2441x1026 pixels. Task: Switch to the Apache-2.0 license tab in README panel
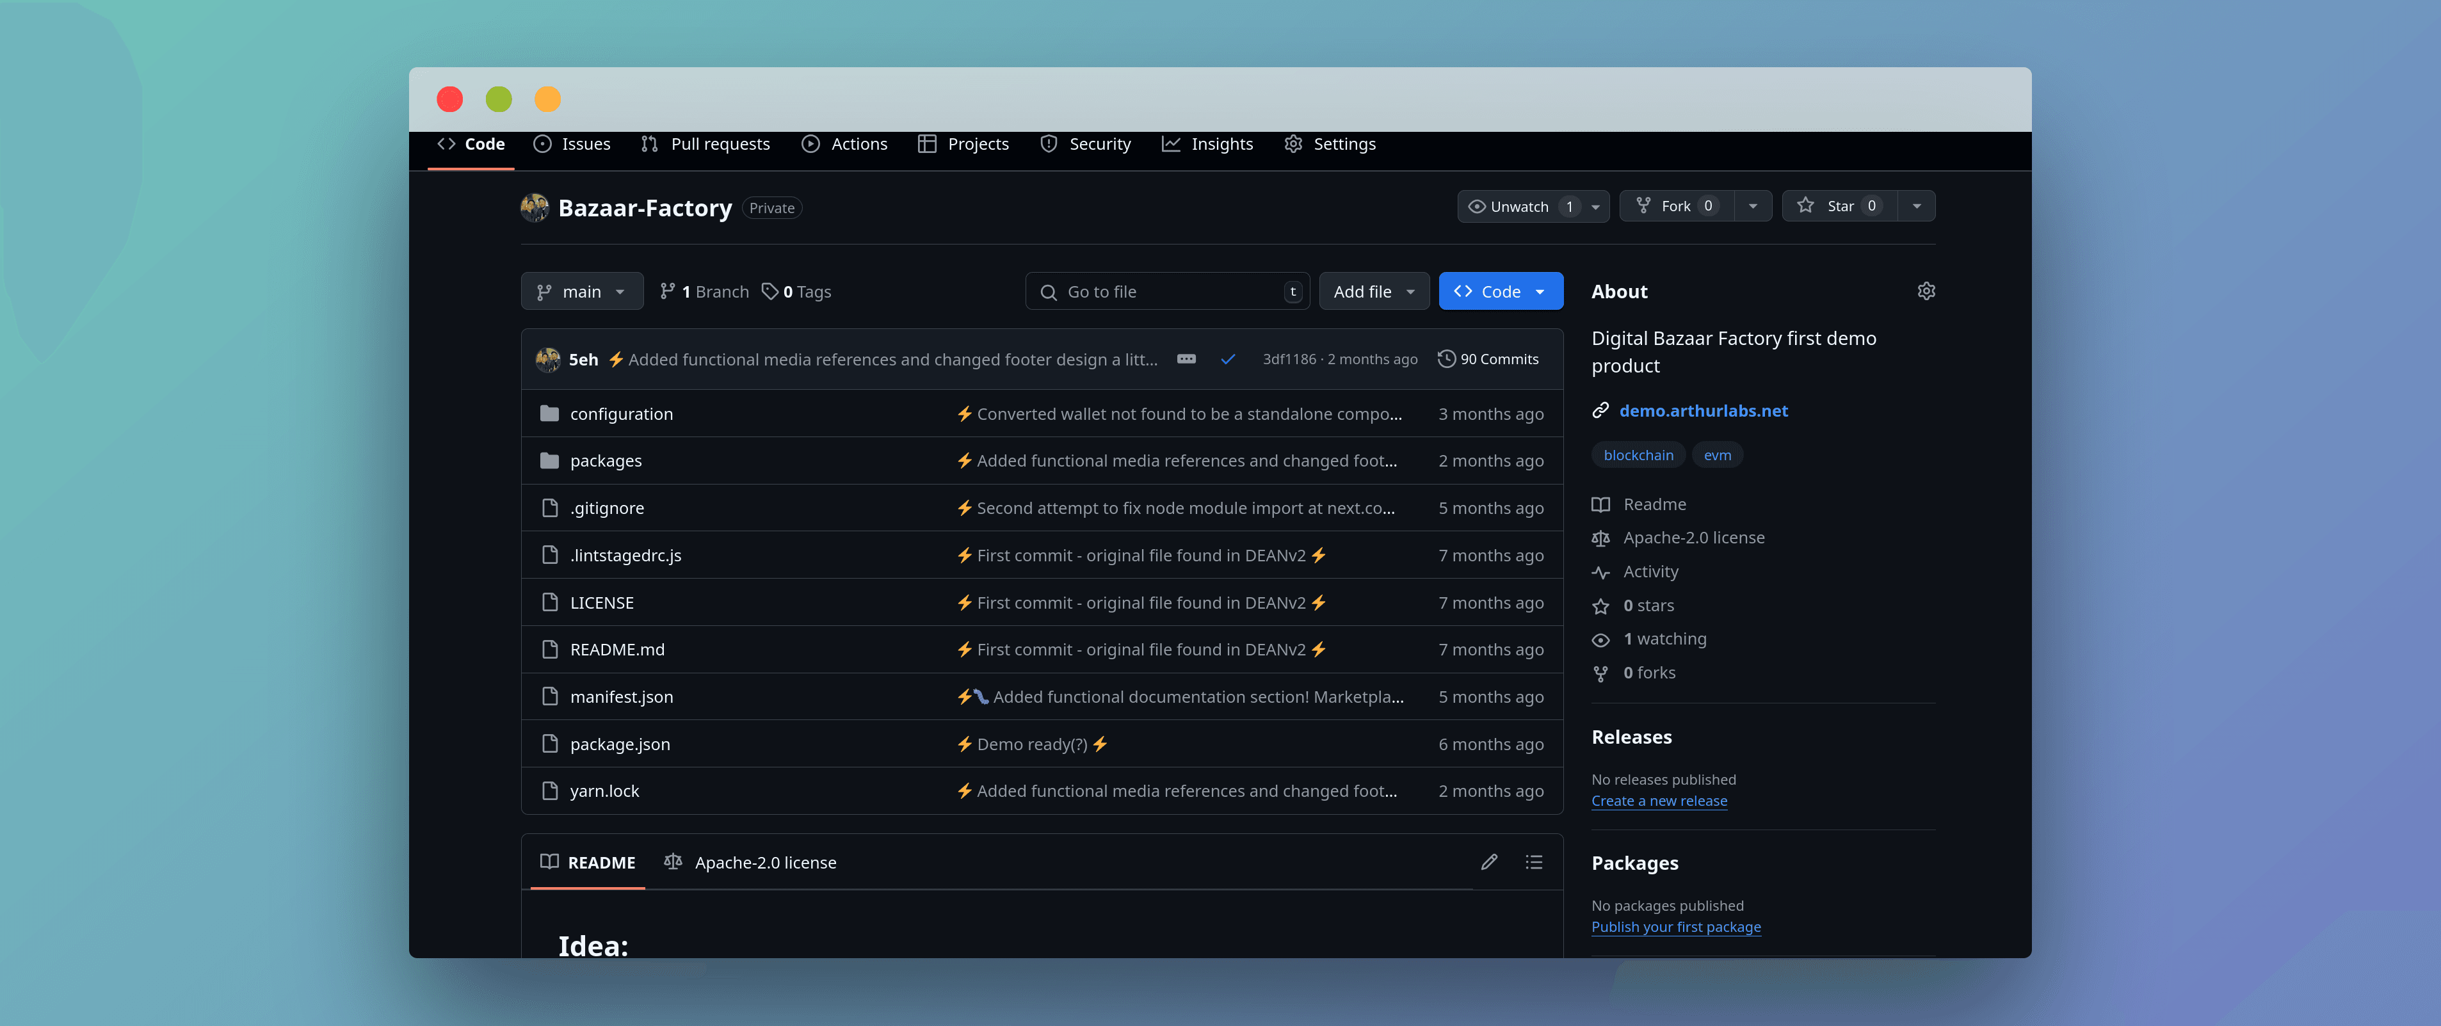[750, 862]
